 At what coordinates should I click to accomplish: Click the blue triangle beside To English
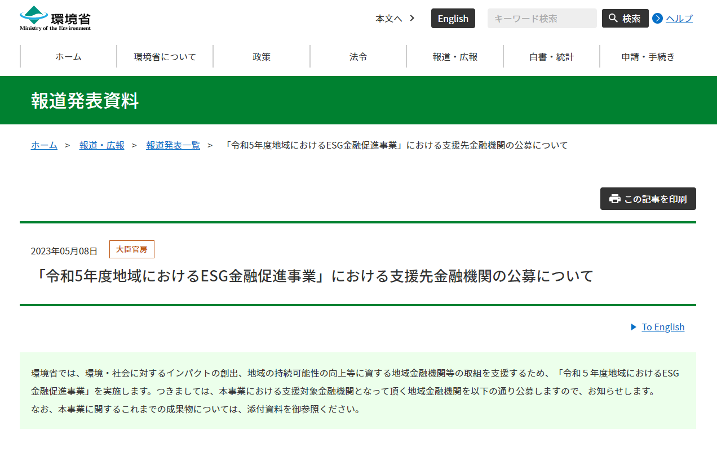click(634, 327)
